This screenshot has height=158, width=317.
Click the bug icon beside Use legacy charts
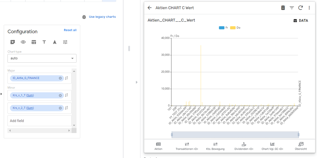[x=84, y=17]
